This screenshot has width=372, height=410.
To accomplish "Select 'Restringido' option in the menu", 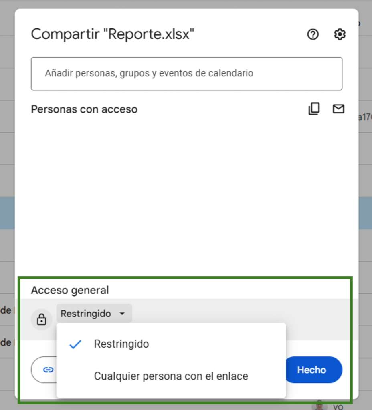I will click(121, 344).
